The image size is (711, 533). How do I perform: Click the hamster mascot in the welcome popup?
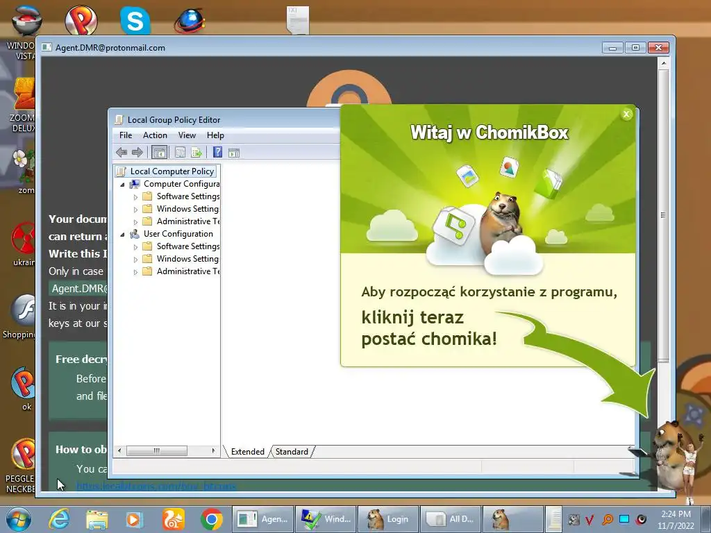pos(500,222)
